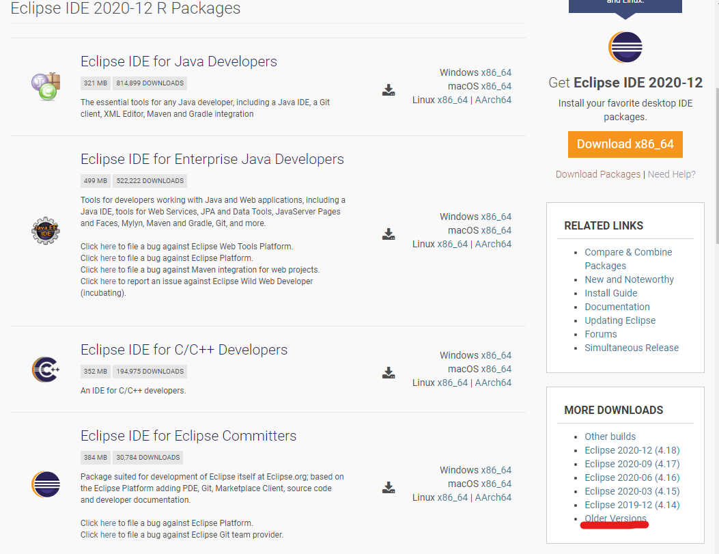The image size is (719, 554).
Task: Click 'here' for Maven integration web projects bug
Action: point(108,270)
